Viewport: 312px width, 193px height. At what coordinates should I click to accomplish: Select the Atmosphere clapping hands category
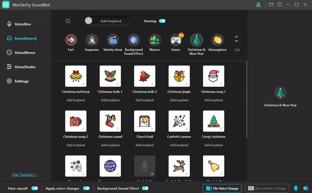pos(217,40)
